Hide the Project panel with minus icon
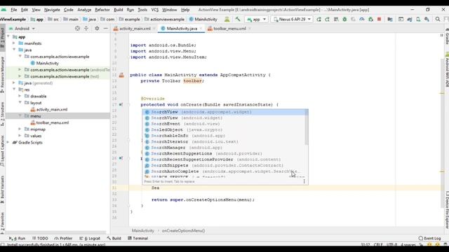This screenshot has height=252, width=449. click(x=106, y=28)
